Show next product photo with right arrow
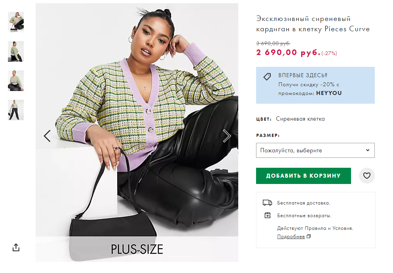393x273 pixels. pos(226,136)
